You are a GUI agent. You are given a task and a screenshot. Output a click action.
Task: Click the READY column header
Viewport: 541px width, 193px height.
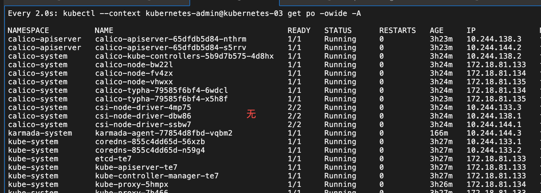point(299,30)
